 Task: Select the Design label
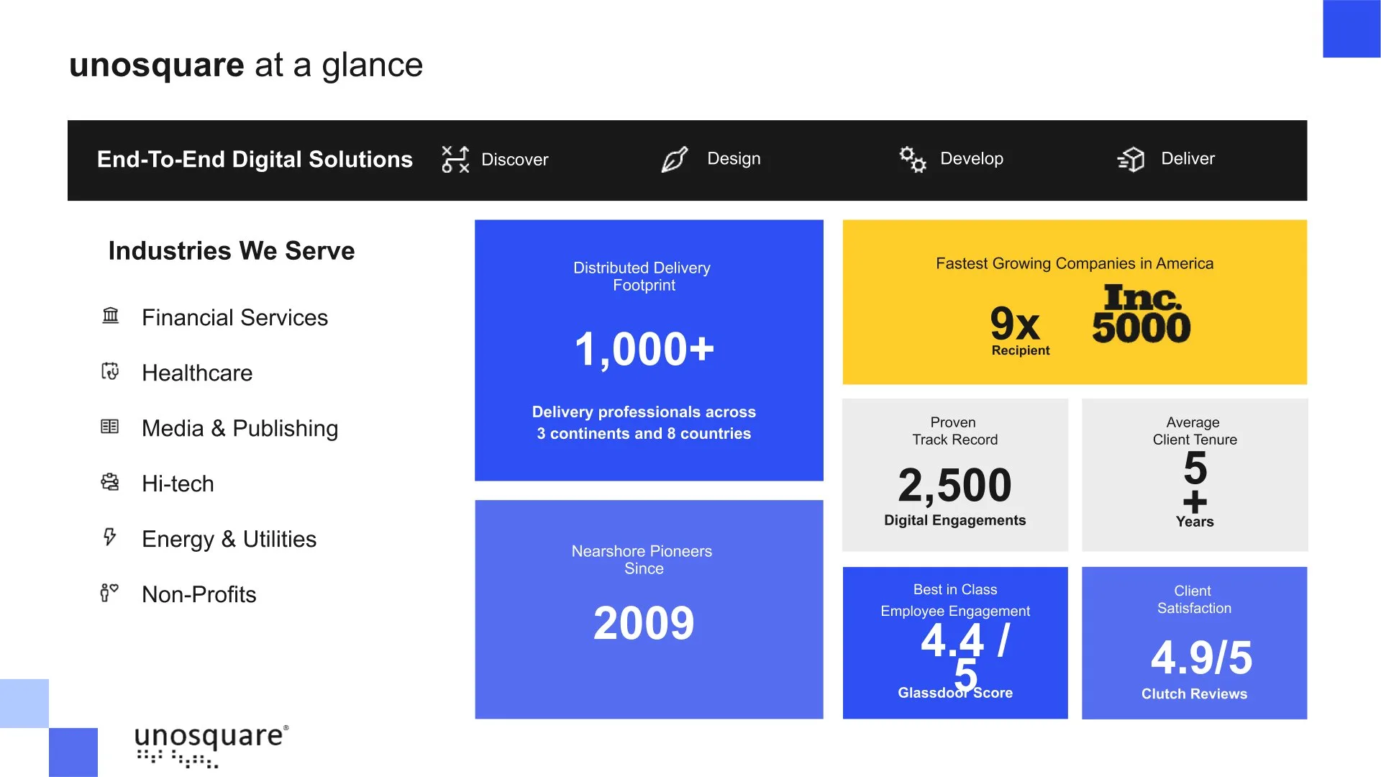click(x=734, y=158)
